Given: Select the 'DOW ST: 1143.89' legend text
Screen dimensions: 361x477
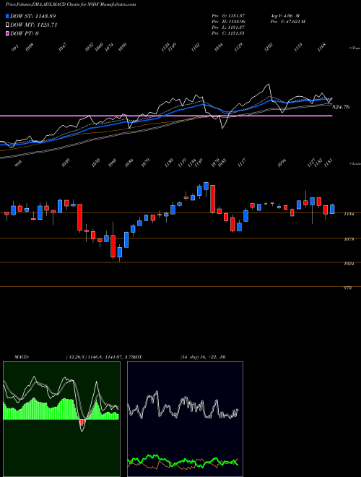Looking at the screenshot, I should coord(32,16).
